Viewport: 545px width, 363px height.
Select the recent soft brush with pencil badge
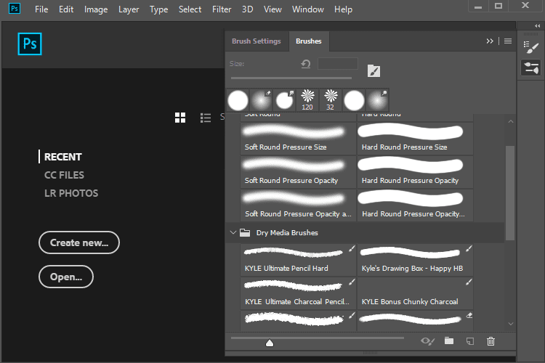(x=261, y=100)
